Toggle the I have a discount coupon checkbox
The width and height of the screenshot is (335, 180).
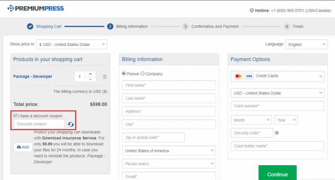point(15,115)
